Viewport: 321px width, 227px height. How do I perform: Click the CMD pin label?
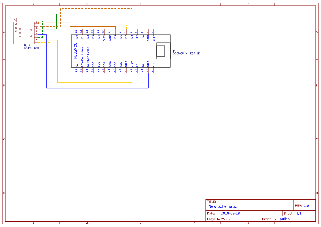tap(110, 64)
